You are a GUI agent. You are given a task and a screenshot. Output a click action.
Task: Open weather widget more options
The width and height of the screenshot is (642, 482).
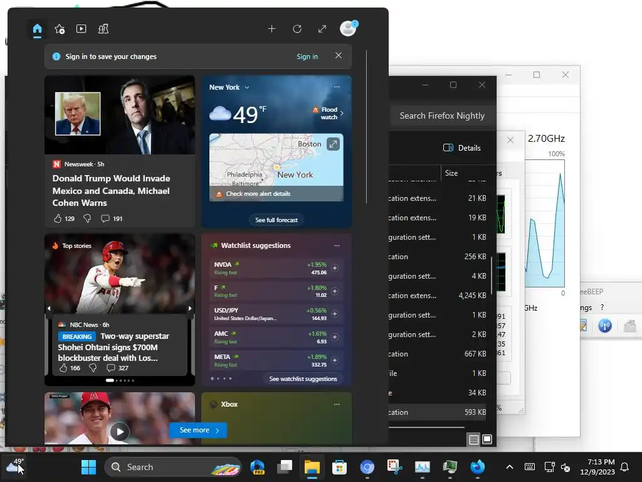point(337,87)
